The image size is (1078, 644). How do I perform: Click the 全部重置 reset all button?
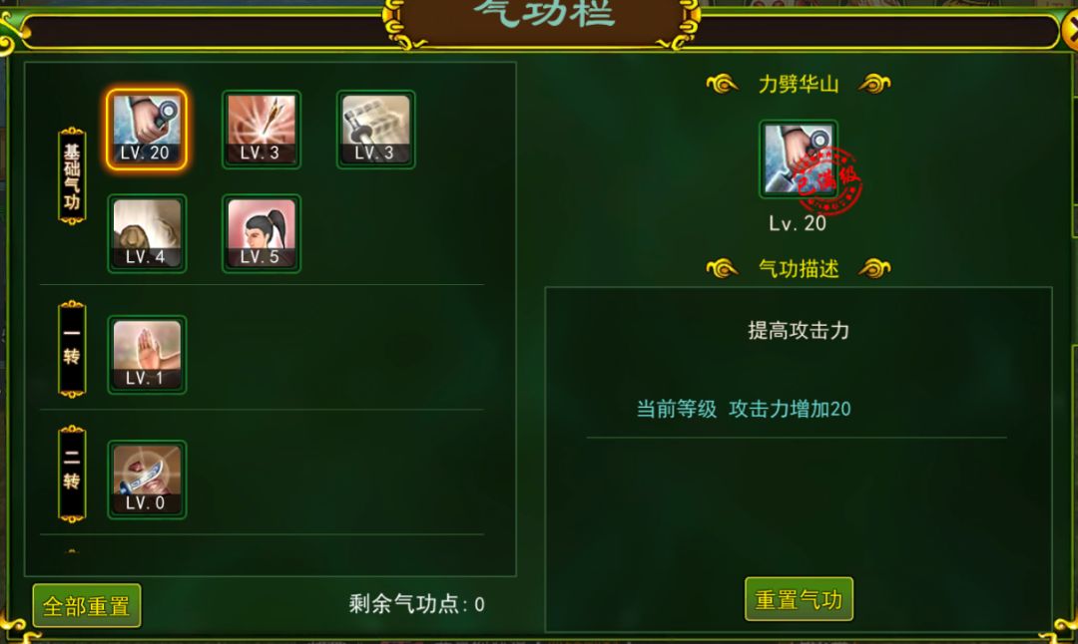click(87, 605)
